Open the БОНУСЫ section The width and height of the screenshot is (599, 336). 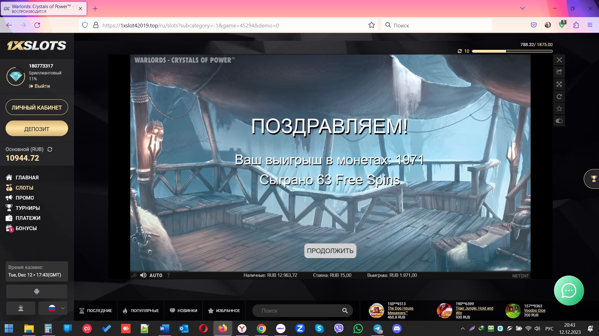pyautogui.click(x=21, y=228)
